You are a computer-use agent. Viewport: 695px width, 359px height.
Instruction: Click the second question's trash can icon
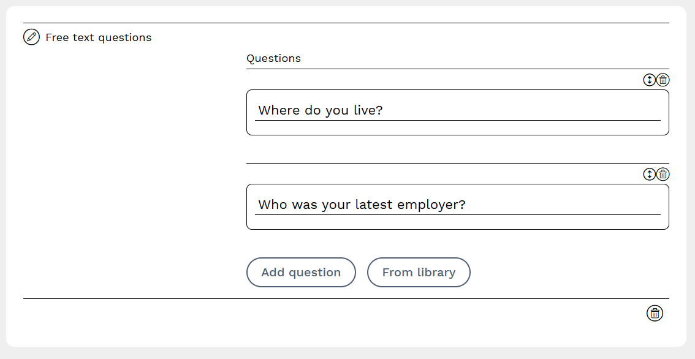663,175
